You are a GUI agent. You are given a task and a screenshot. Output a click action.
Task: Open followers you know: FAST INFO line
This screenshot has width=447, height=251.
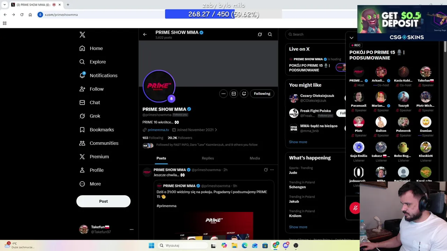pyautogui.click(x=207, y=145)
